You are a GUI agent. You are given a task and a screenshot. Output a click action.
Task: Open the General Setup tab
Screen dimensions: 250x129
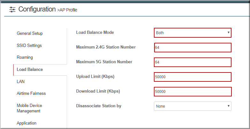[x=30, y=34]
